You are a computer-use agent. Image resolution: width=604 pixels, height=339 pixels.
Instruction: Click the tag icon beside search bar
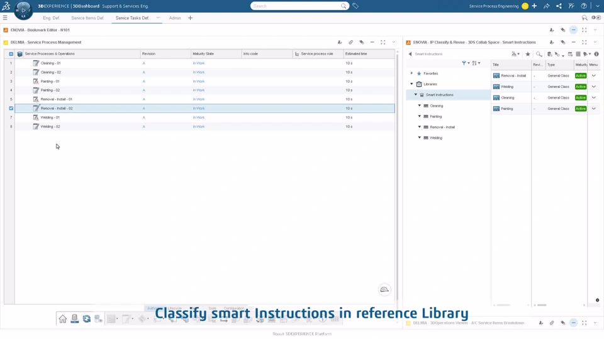click(355, 6)
